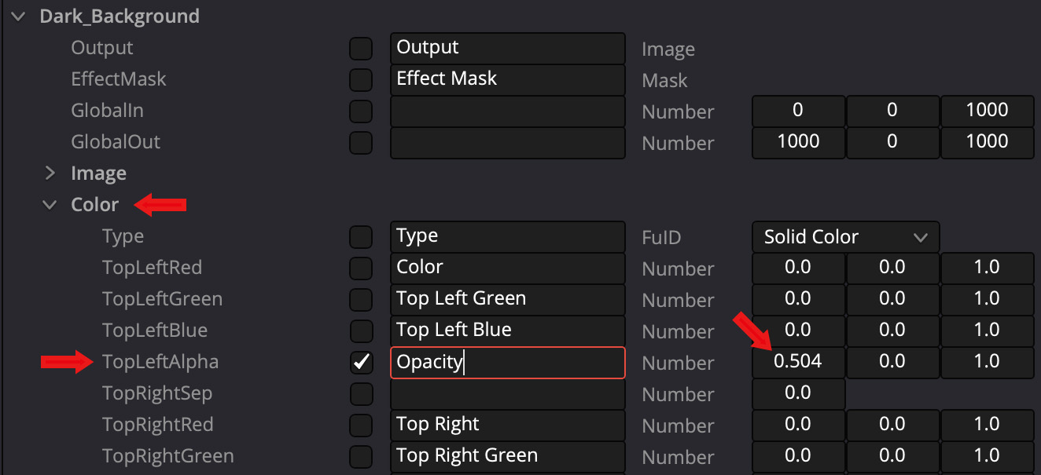Expand the Image group
Image resolution: width=1041 pixels, height=475 pixels.
(x=50, y=173)
